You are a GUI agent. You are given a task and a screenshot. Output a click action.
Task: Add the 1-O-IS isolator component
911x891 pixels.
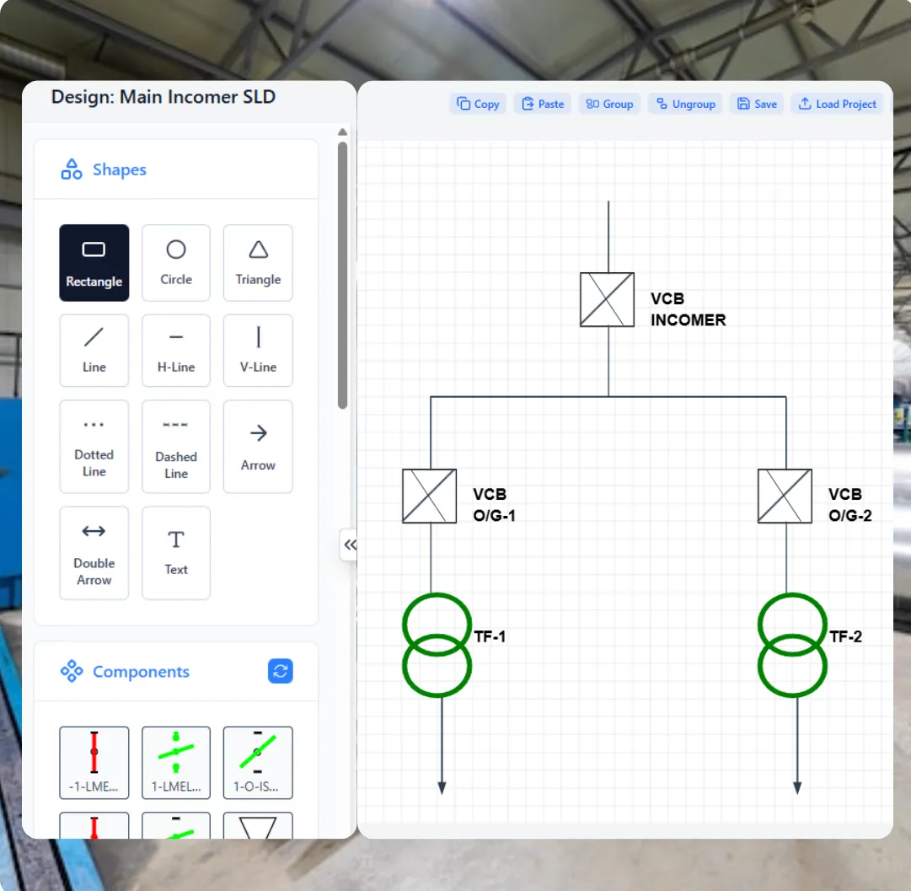[x=258, y=762]
